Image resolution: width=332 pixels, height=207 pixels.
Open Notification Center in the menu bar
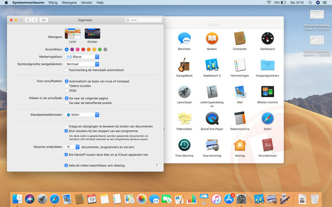coord(325,3)
